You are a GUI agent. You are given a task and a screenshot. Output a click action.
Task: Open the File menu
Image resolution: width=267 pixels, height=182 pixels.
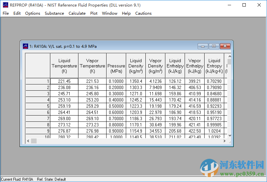tap(6, 13)
